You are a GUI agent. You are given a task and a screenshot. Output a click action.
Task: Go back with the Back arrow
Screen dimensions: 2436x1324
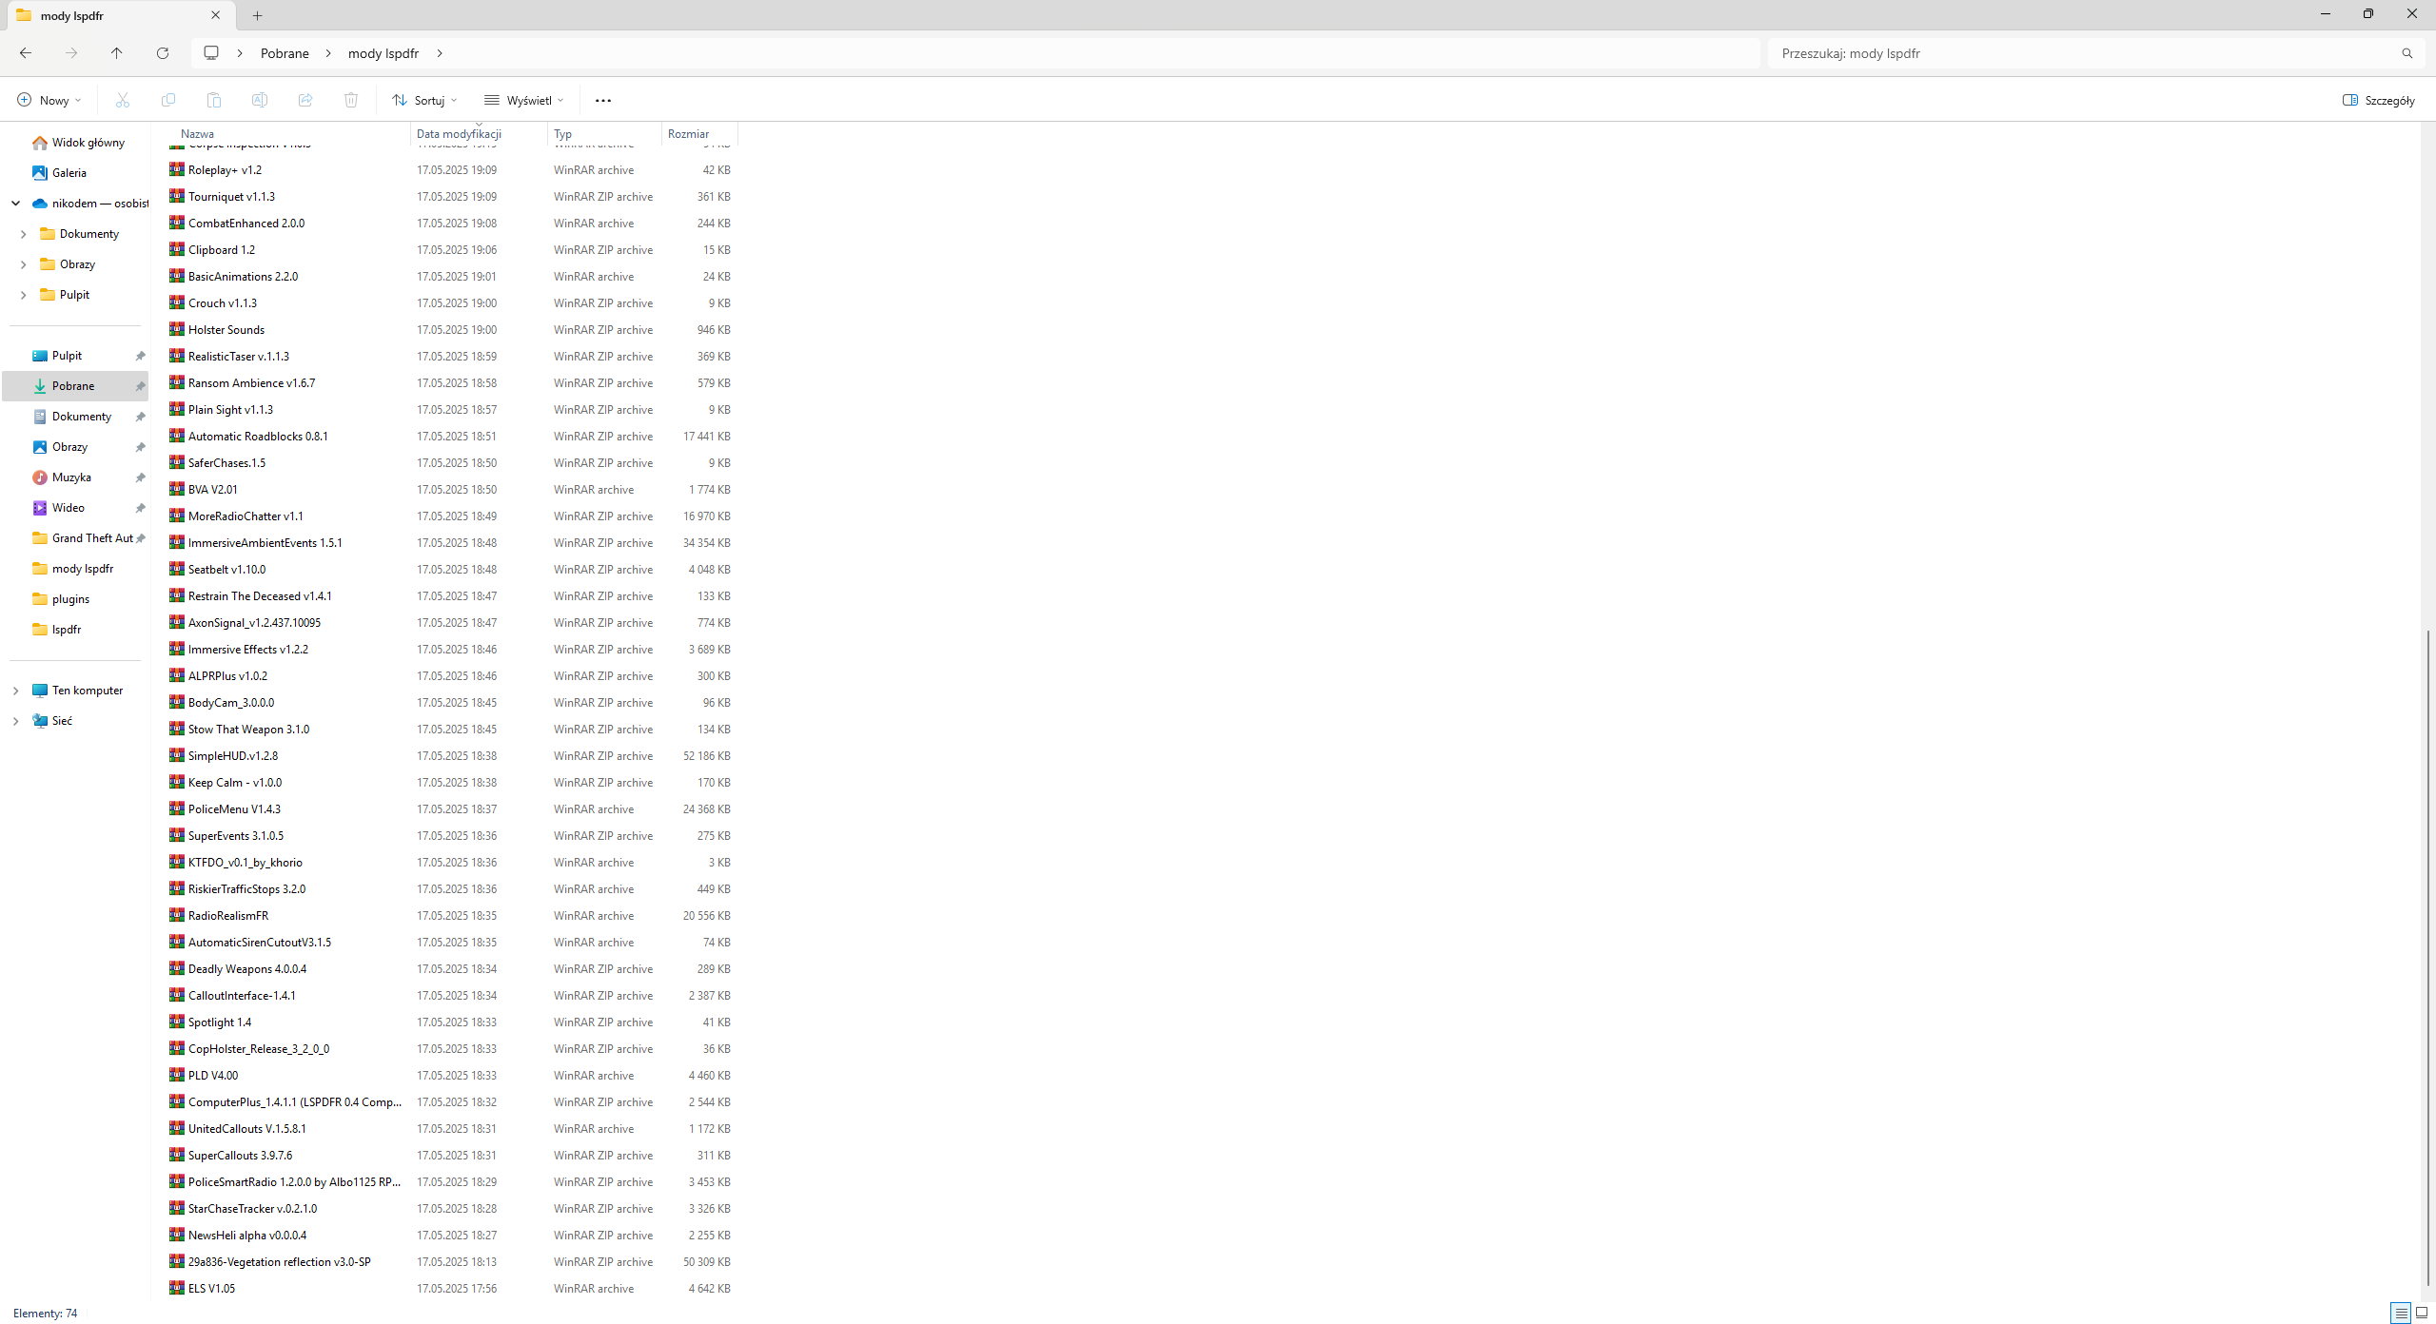point(26,53)
